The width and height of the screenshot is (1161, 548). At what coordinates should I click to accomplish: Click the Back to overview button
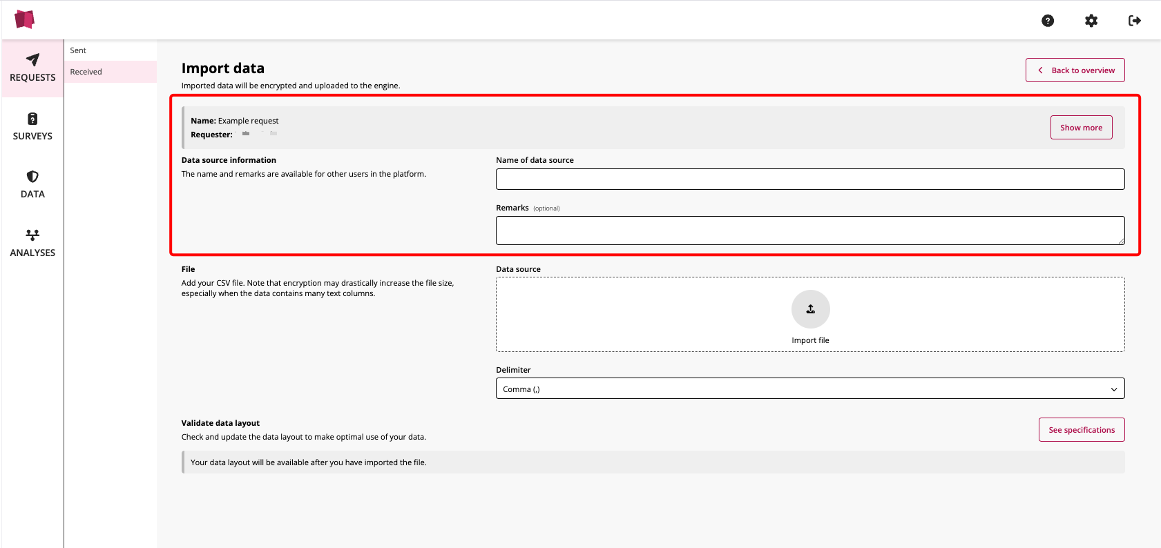1075,70
